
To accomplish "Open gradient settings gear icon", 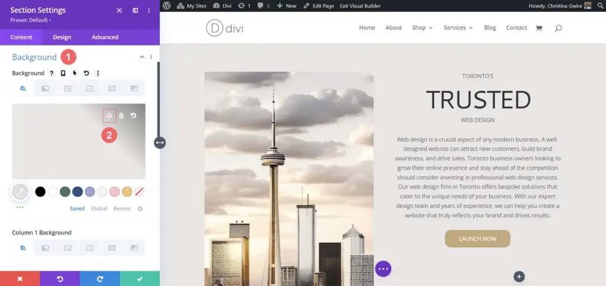I will [109, 115].
